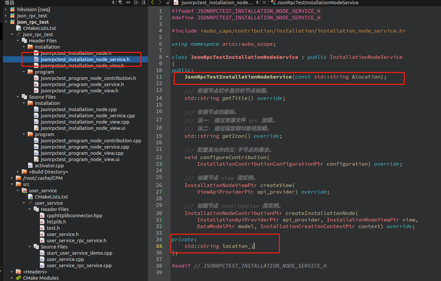Screen dimensions: 441x281
Task: Click the icon of jsonrpctest_installation_node.cpp
Action: [36, 109]
